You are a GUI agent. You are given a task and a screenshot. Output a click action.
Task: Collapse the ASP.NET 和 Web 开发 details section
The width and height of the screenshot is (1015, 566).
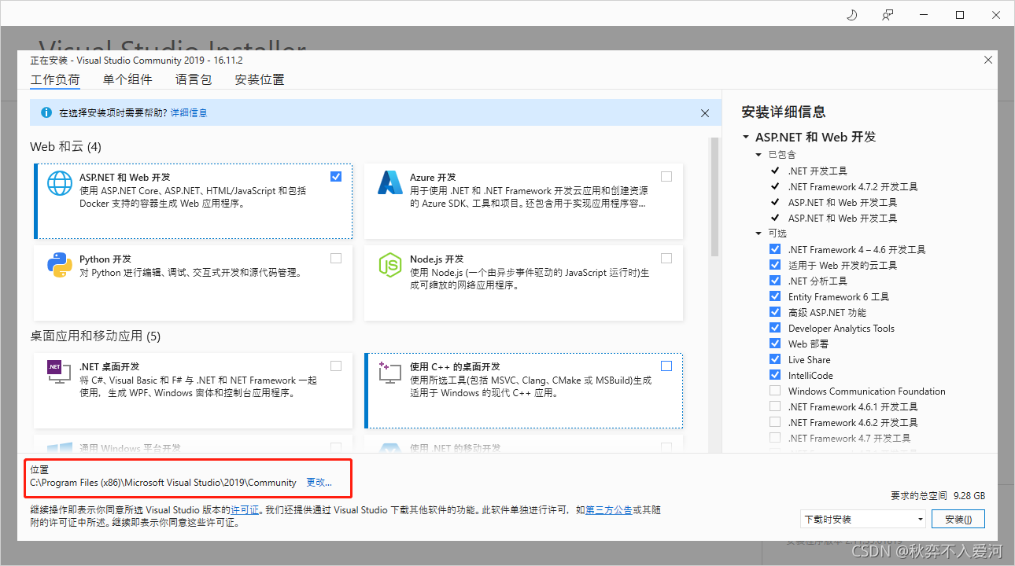[x=746, y=137]
